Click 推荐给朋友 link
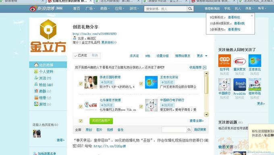The width and height of the screenshot is (274, 155). 183,56
